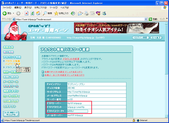Select ユーティリティ in sidebar
This screenshot has width=169, height=123.
coord(11,96)
